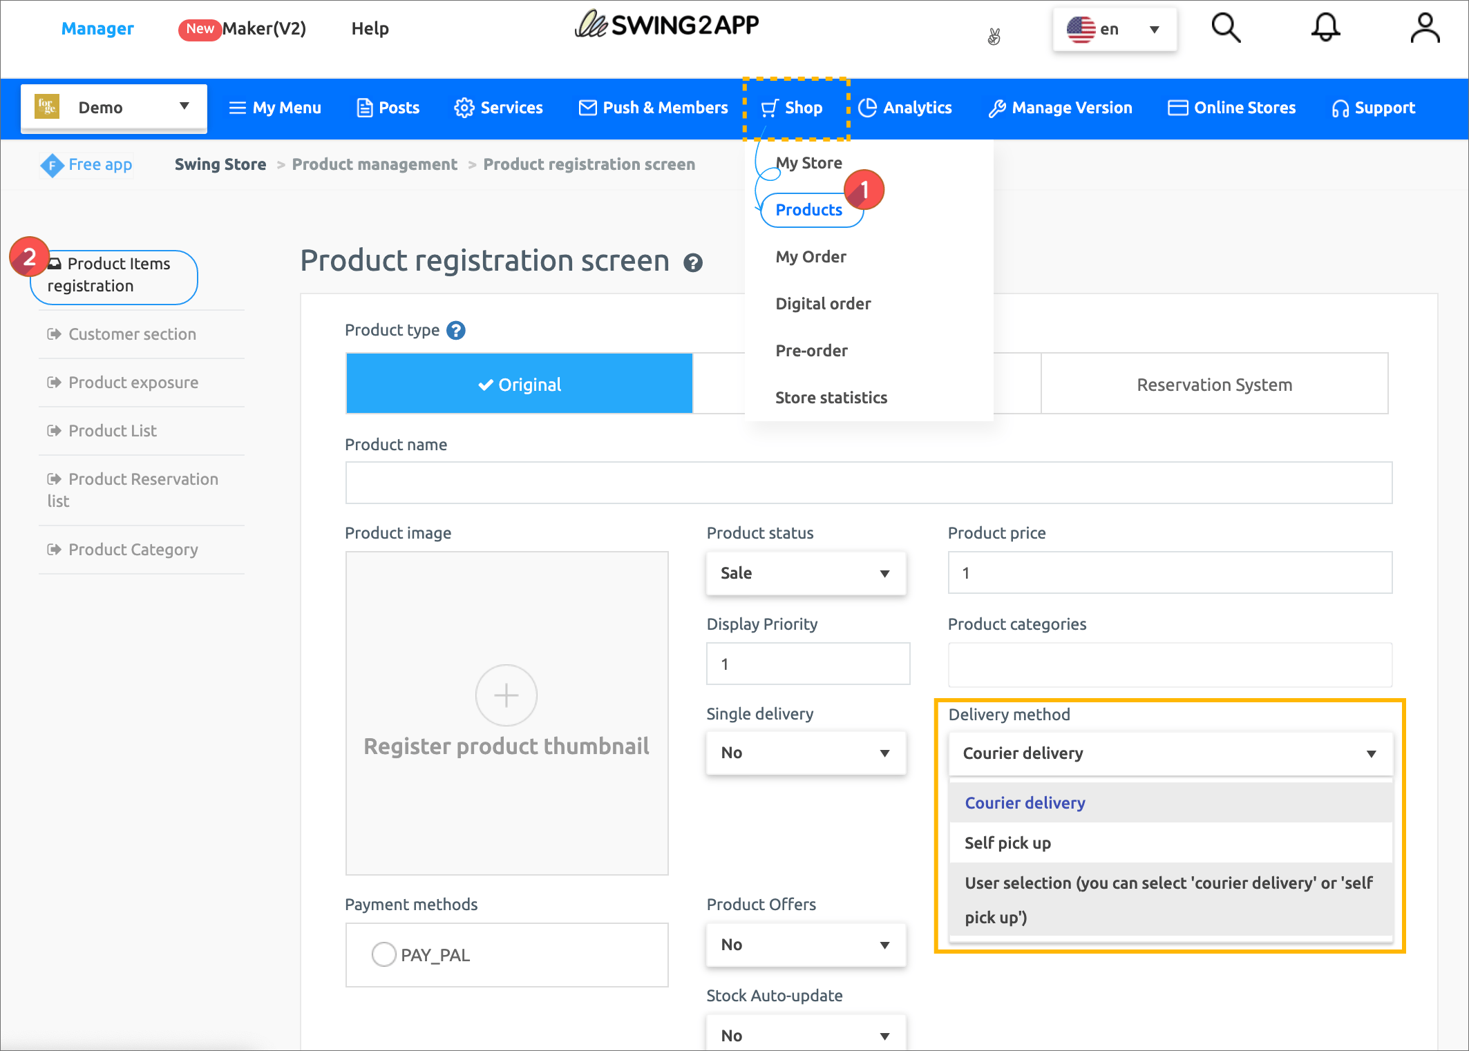Open the Analytics menu in the nav bar
Screen dimensions: 1469x1051
(x=905, y=108)
